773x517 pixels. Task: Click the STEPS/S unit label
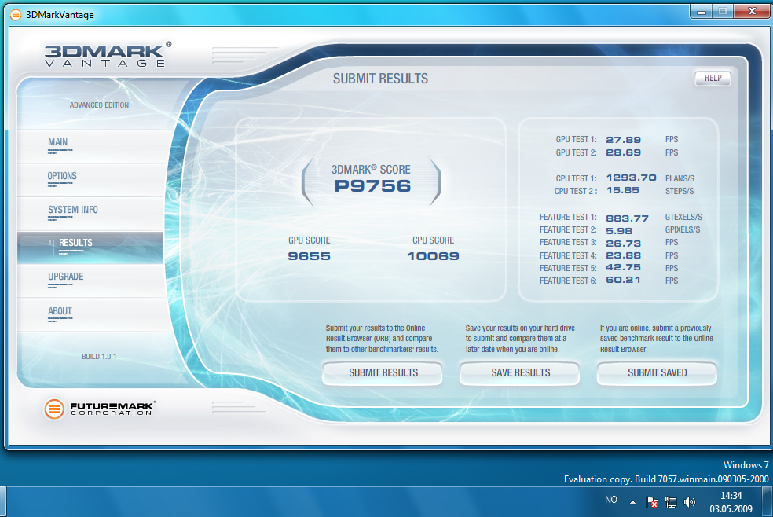tap(680, 191)
